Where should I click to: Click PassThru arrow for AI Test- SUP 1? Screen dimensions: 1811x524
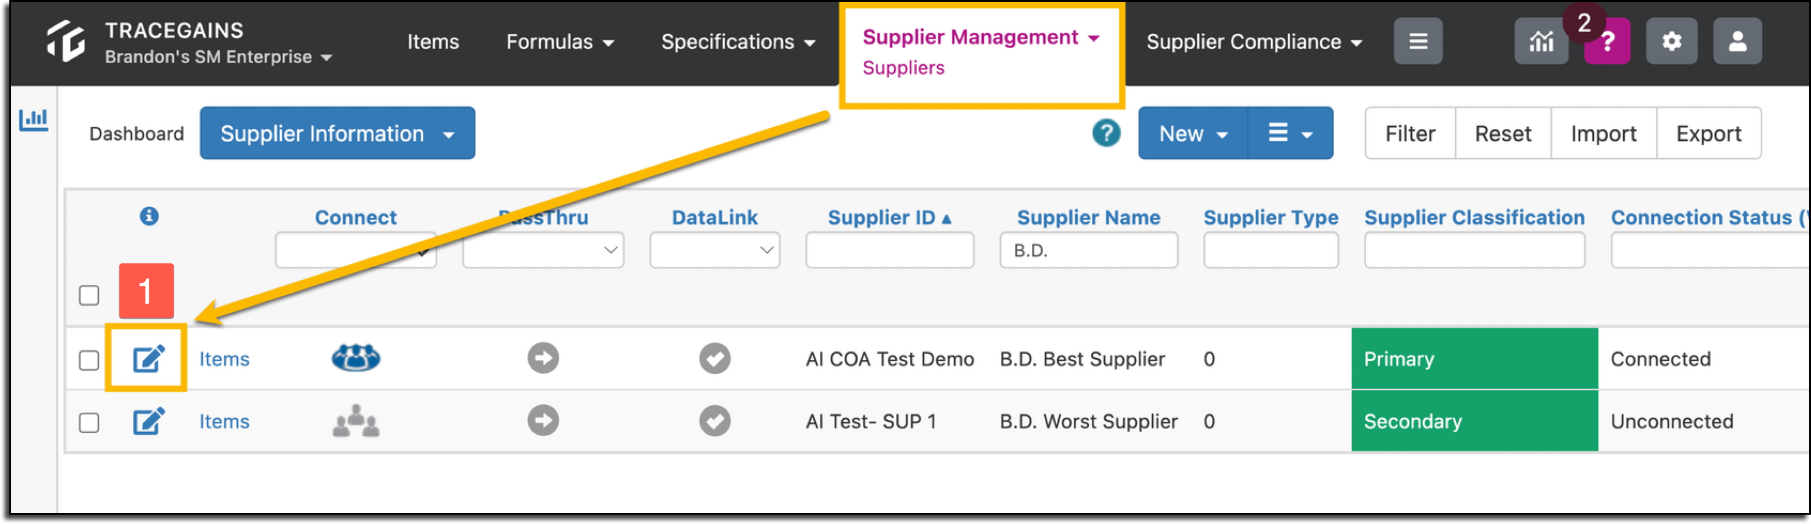(x=543, y=421)
